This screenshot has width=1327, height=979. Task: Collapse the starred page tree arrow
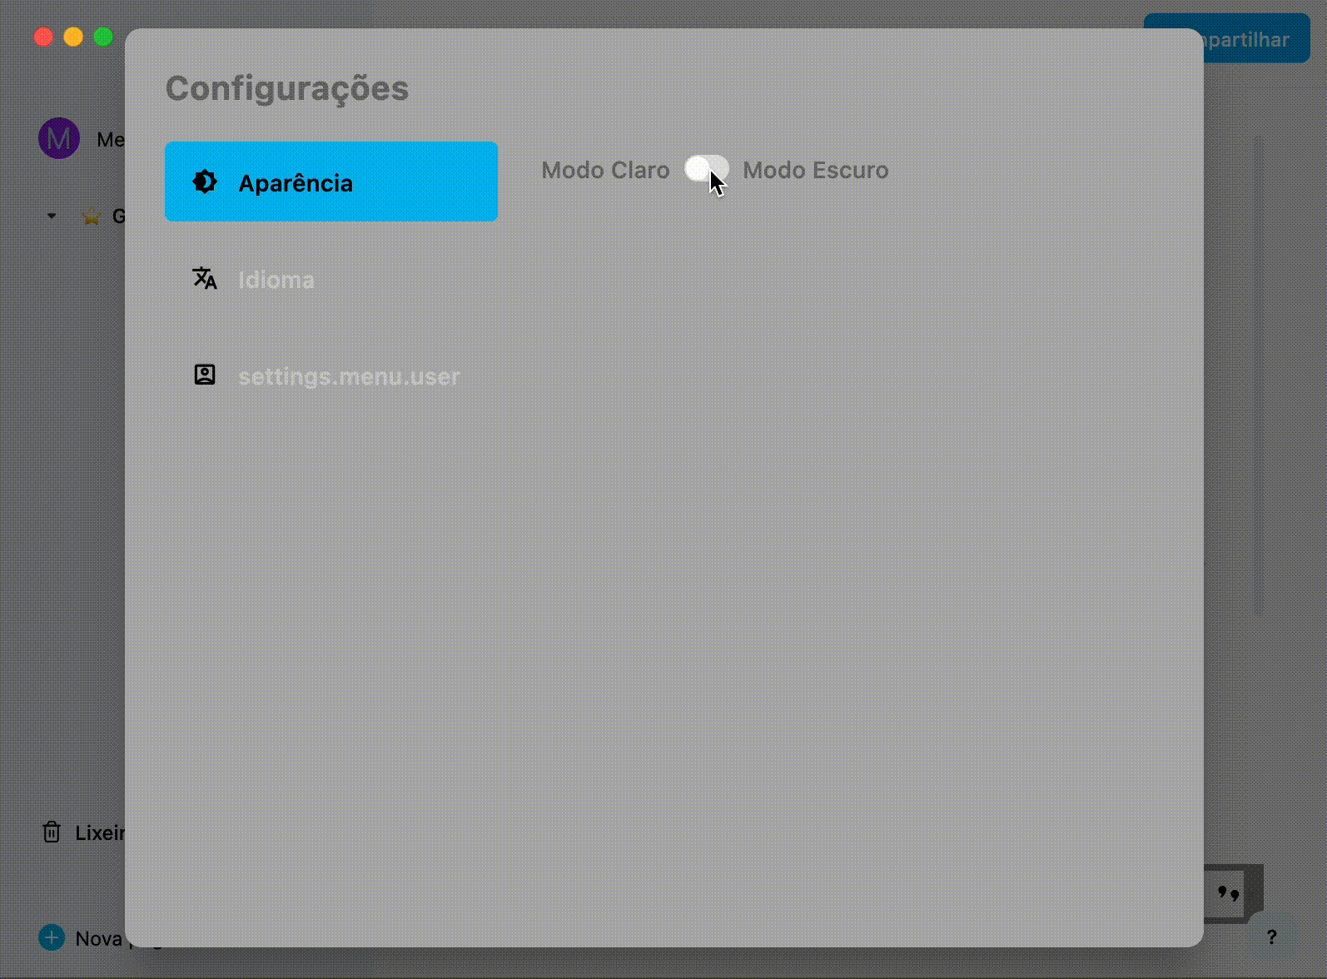52,216
